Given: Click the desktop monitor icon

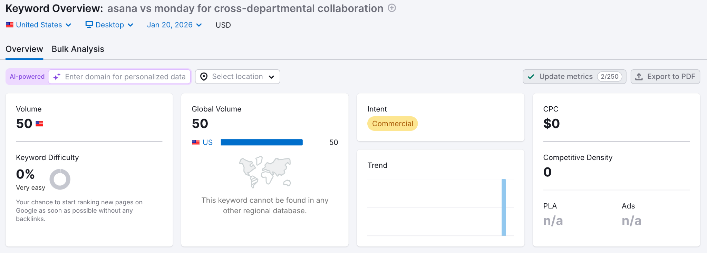Looking at the screenshot, I should [x=89, y=25].
